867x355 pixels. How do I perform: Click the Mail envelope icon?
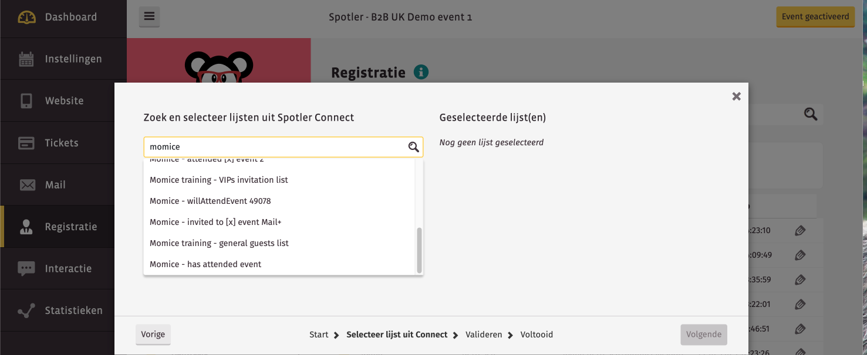pyautogui.click(x=27, y=185)
